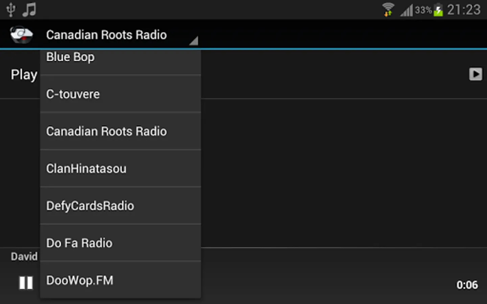Pick DefyCardsRadio from the list
The width and height of the screenshot is (487, 304).
tap(121, 205)
